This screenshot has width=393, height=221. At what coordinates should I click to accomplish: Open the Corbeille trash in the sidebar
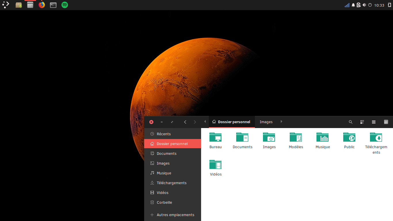(173, 202)
